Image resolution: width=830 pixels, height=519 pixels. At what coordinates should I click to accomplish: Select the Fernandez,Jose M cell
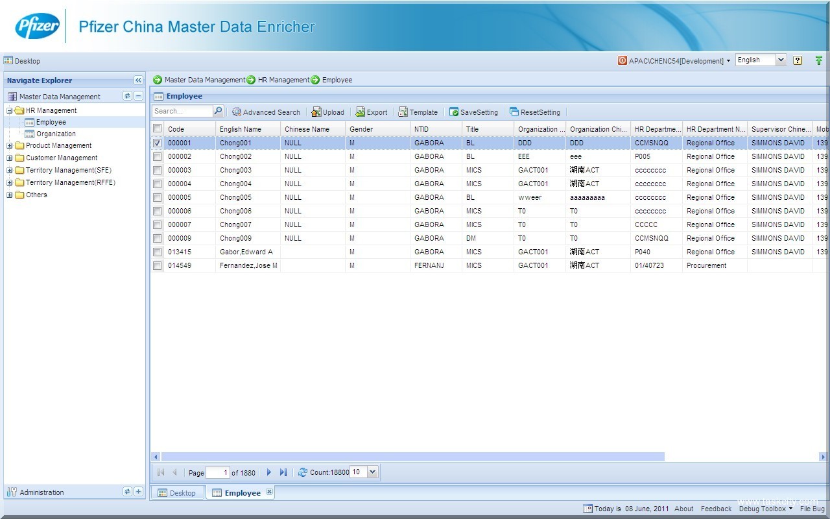pyautogui.click(x=248, y=265)
